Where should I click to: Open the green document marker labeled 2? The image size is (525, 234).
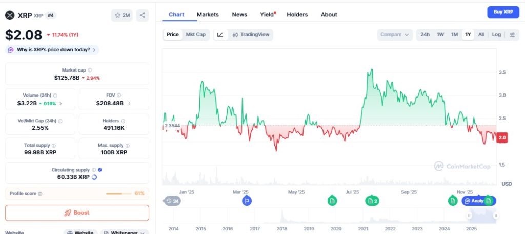(372, 201)
